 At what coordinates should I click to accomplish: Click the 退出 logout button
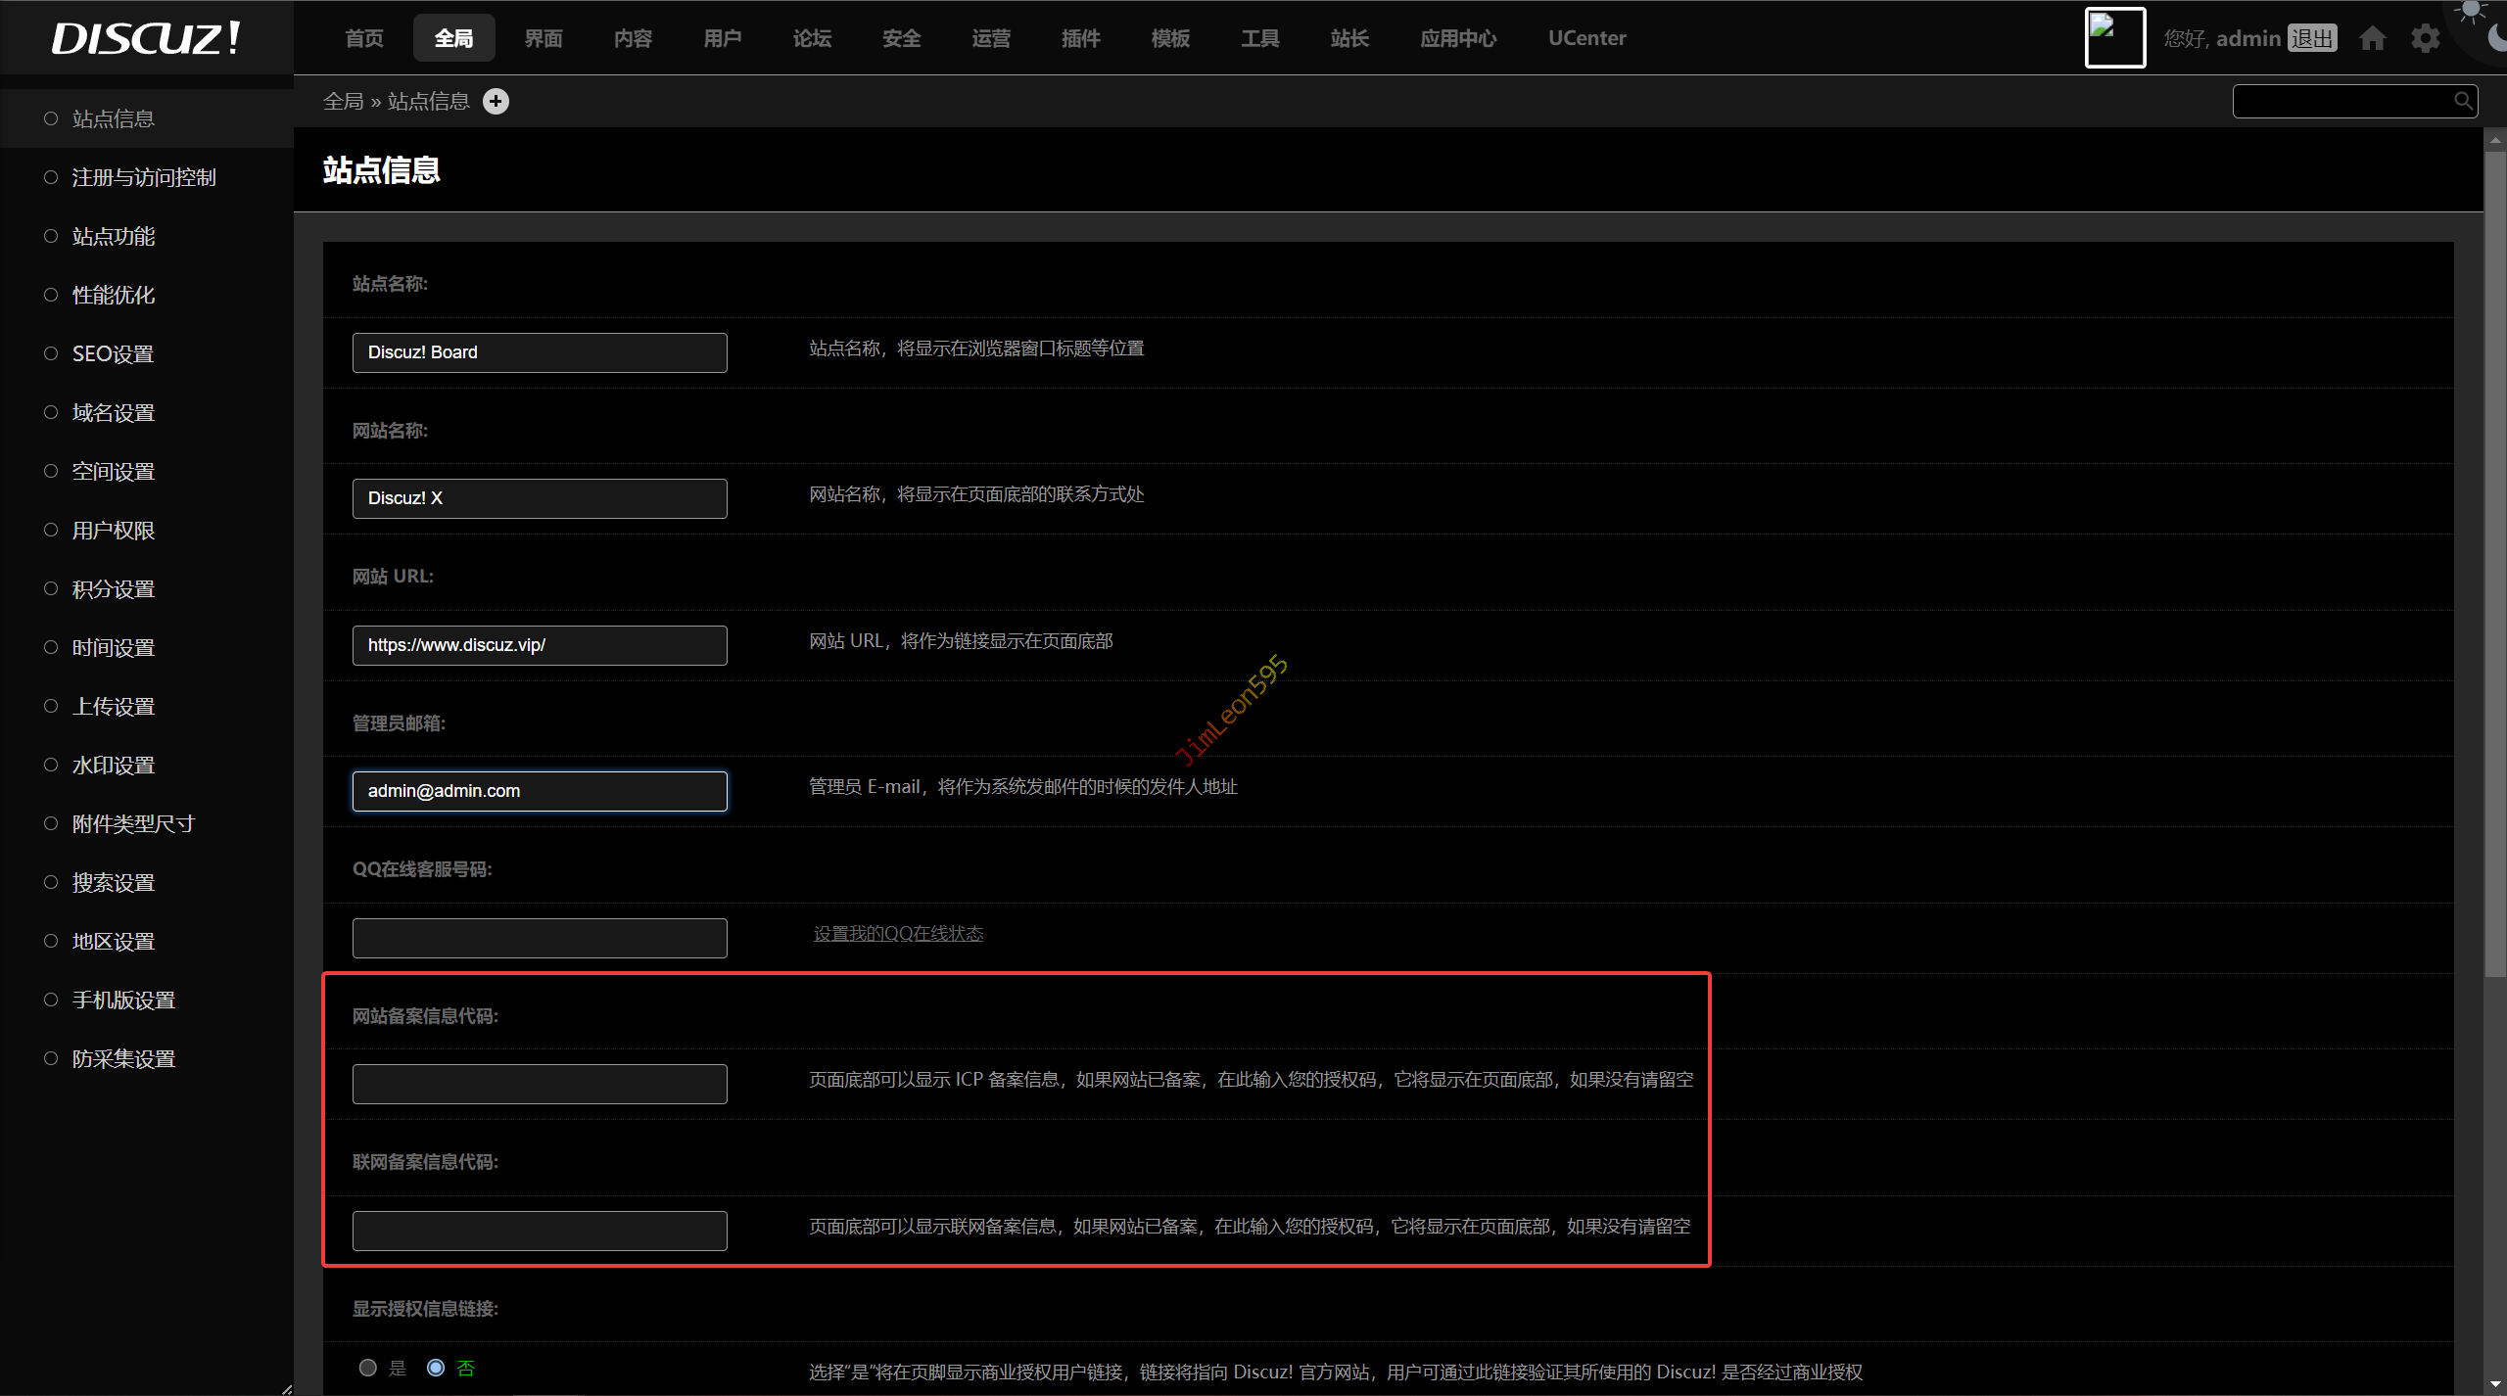tap(2312, 38)
